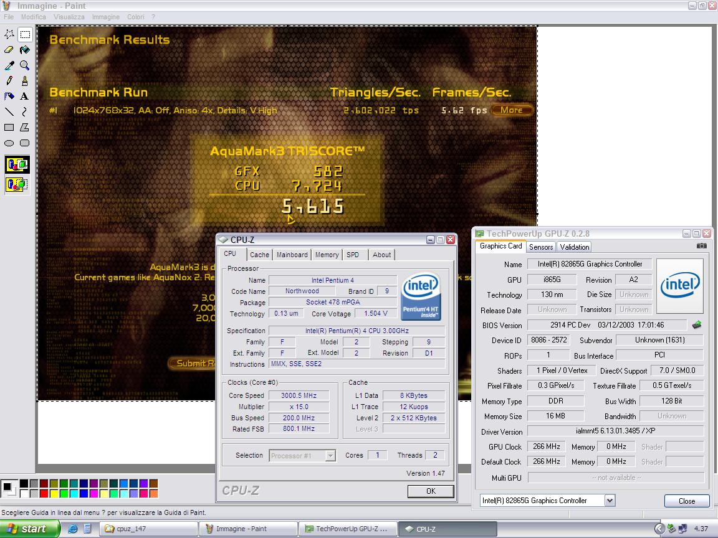The width and height of the screenshot is (718, 538).
Task: Open the graphics controller dropdown in GPU-Z
Action: 610,501
